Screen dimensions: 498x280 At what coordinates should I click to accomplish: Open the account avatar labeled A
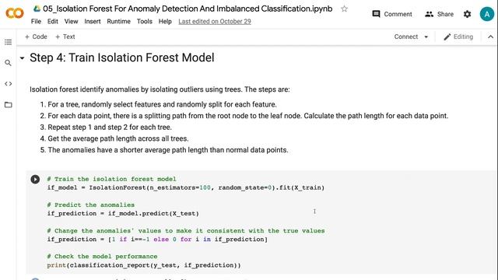tap(487, 14)
